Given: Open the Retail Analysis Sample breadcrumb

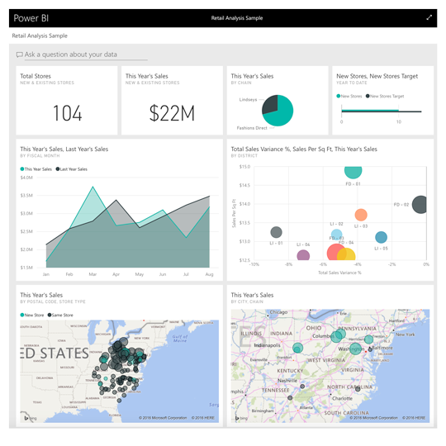Looking at the screenshot, I should click(40, 36).
